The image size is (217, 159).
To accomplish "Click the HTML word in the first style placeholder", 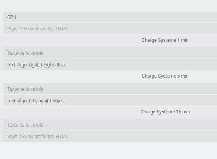I will coord(62,29).
